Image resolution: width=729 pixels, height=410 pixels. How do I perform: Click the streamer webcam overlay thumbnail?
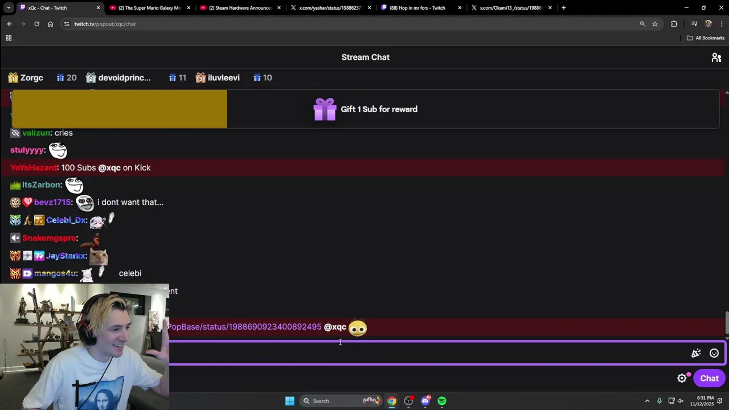(84, 347)
